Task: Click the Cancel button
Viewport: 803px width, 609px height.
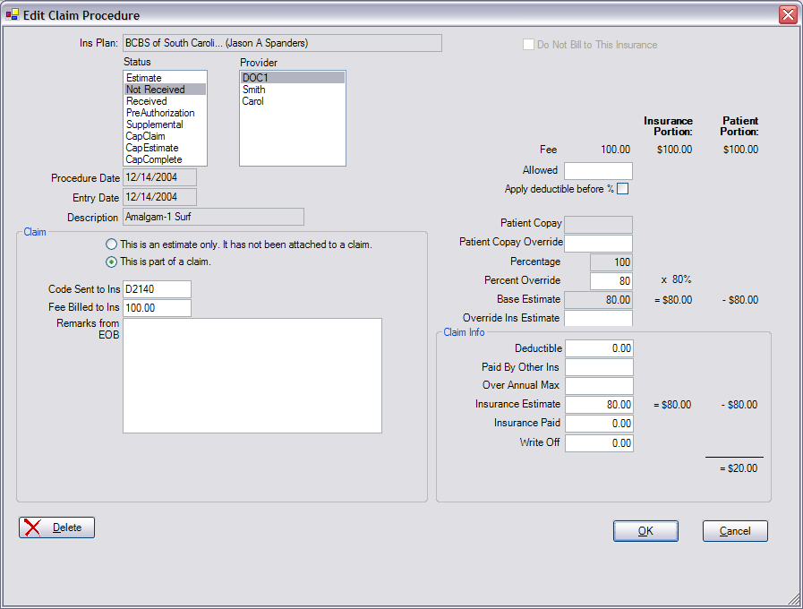Action: (x=734, y=531)
